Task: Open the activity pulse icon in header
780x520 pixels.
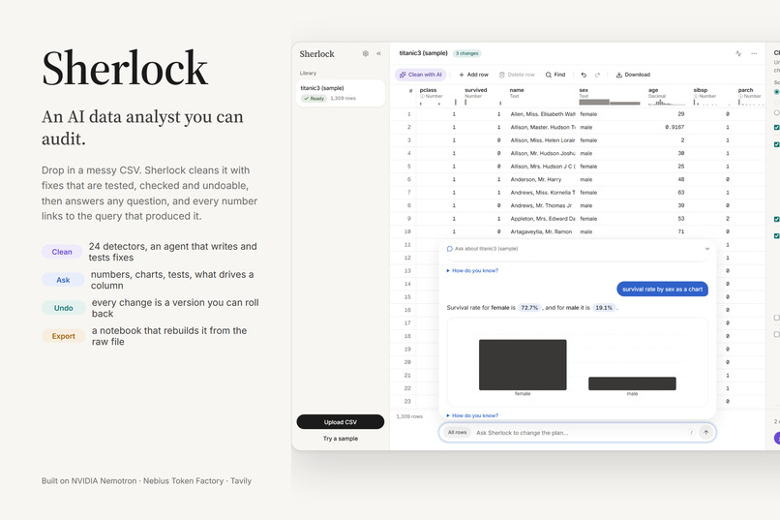Action: click(738, 53)
